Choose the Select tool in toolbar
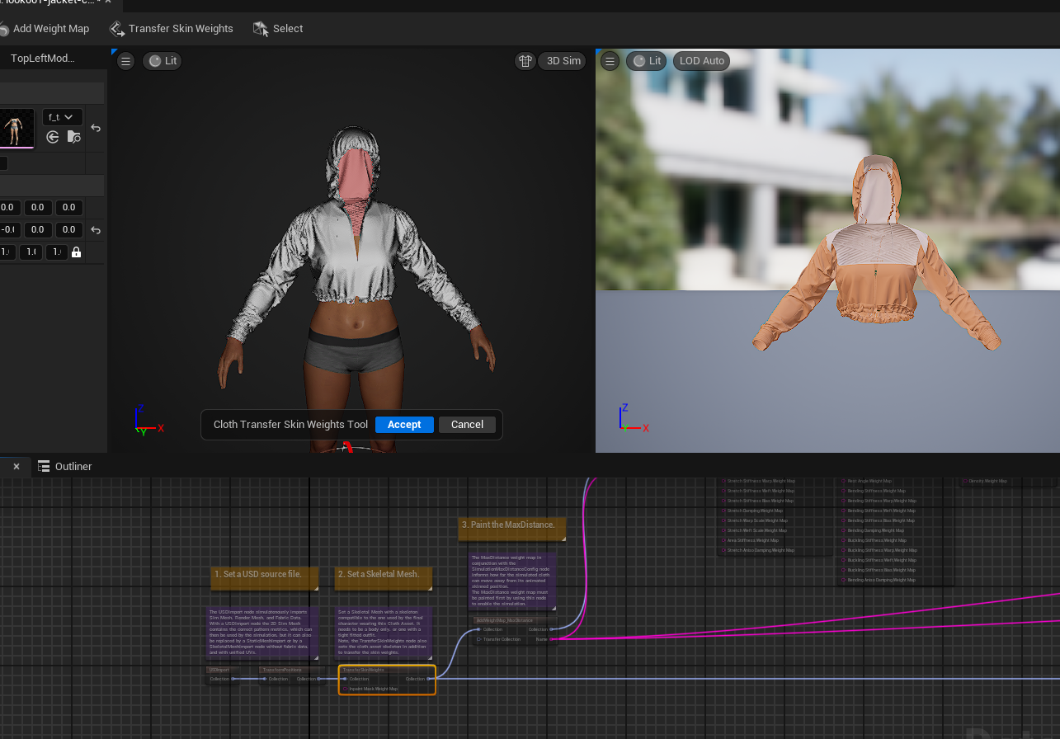1060x739 pixels. pyautogui.click(x=278, y=29)
